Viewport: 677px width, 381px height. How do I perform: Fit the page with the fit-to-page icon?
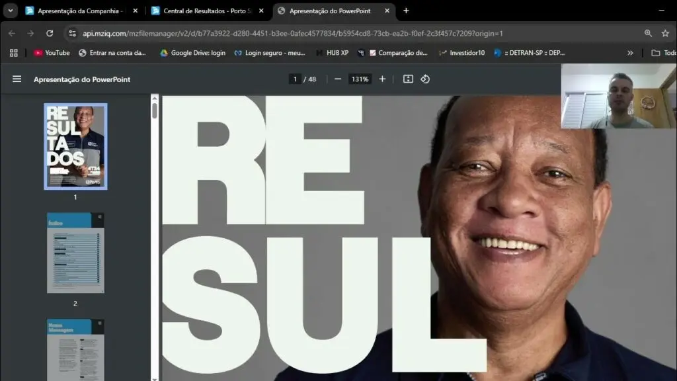pos(408,79)
